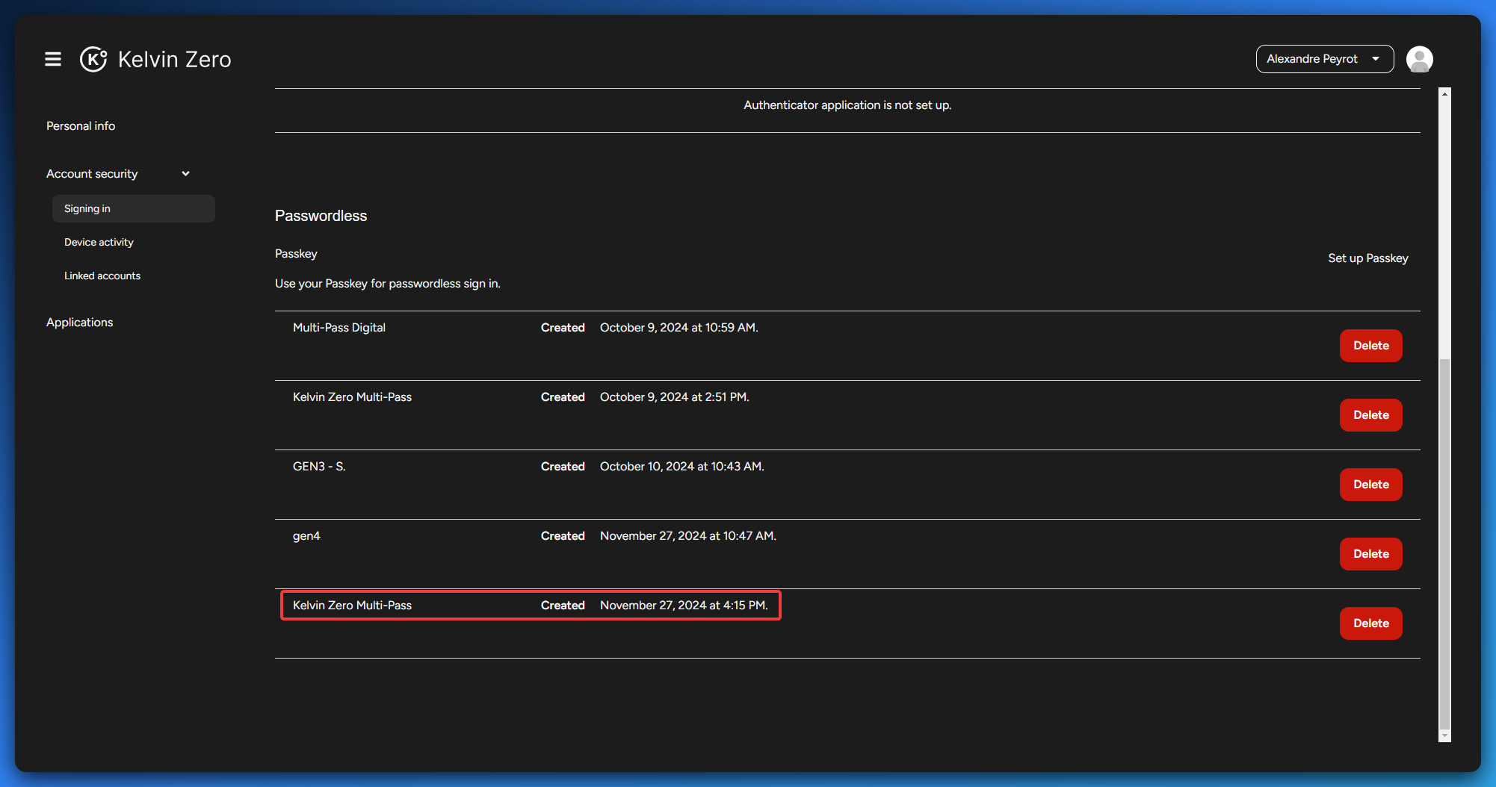
Task: Delete the gen4 passkey
Action: pyautogui.click(x=1370, y=554)
